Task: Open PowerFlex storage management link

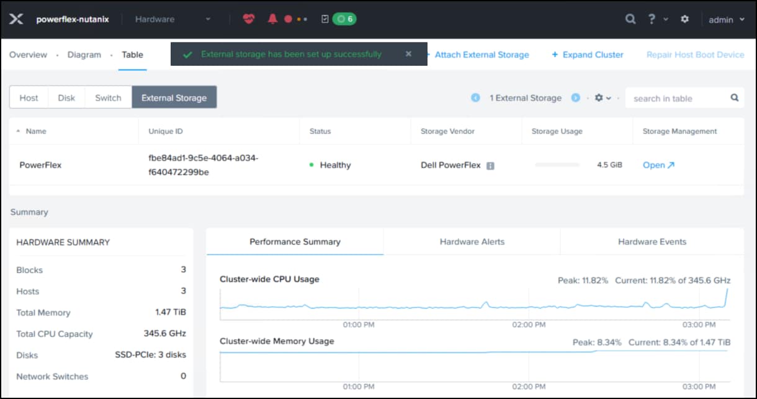Action: point(658,165)
